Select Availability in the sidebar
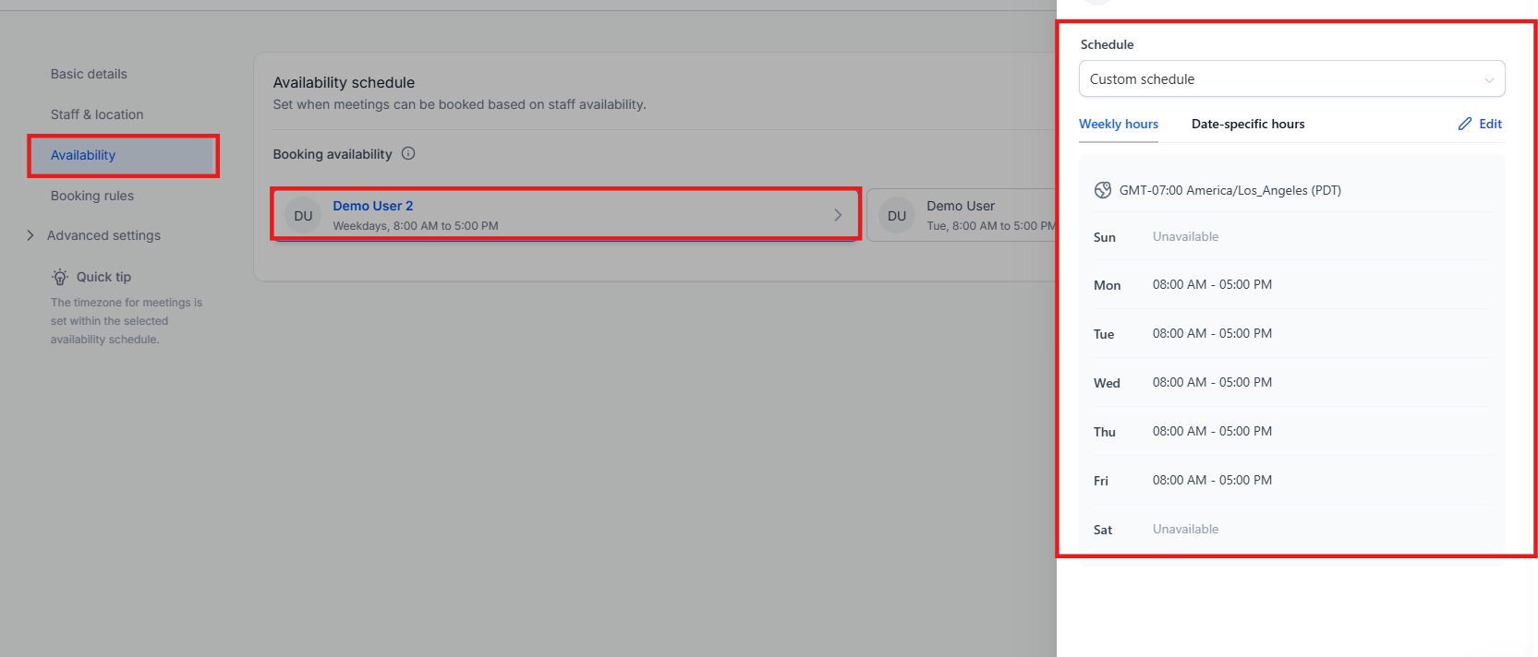Screen dimensions: 1538x657 tap(83, 155)
